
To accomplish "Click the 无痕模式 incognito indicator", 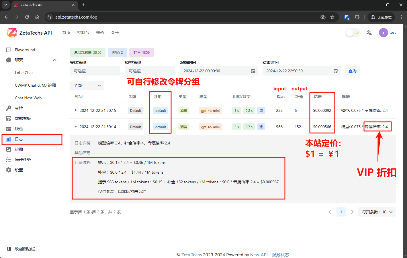I will pyautogui.click(x=381, y=17).
